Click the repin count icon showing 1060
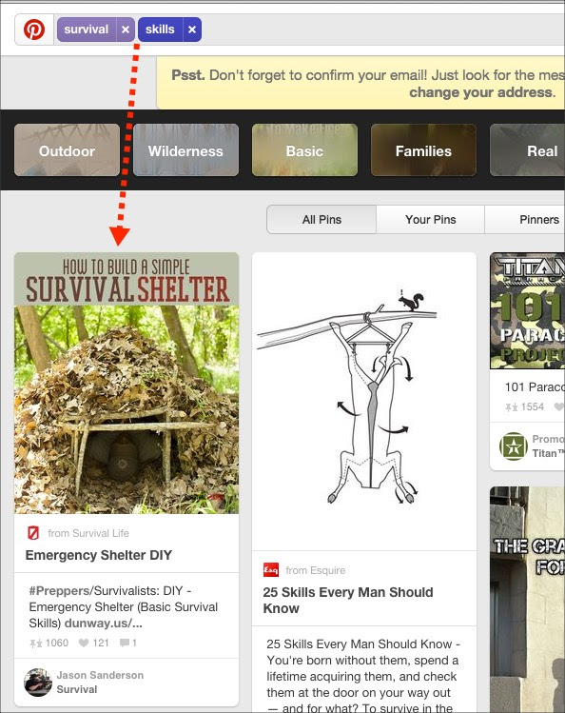The image size is (565, 713). pos(36,643)
